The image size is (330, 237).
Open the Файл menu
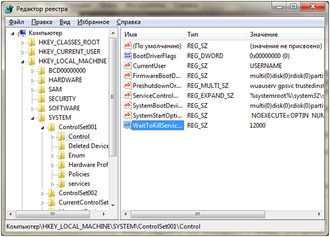tap(16, 22)
